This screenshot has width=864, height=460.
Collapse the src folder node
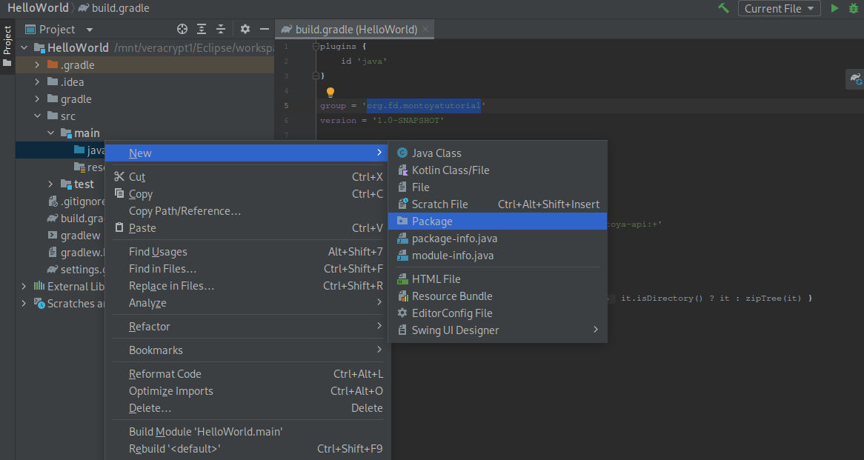[x=37, y=116]
